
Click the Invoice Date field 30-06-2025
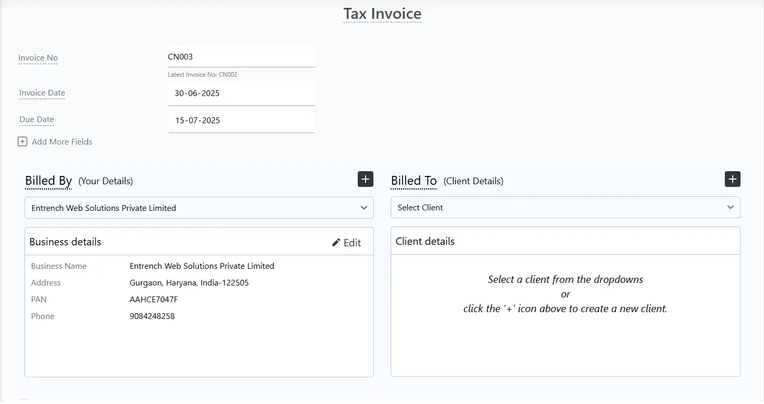241,93
